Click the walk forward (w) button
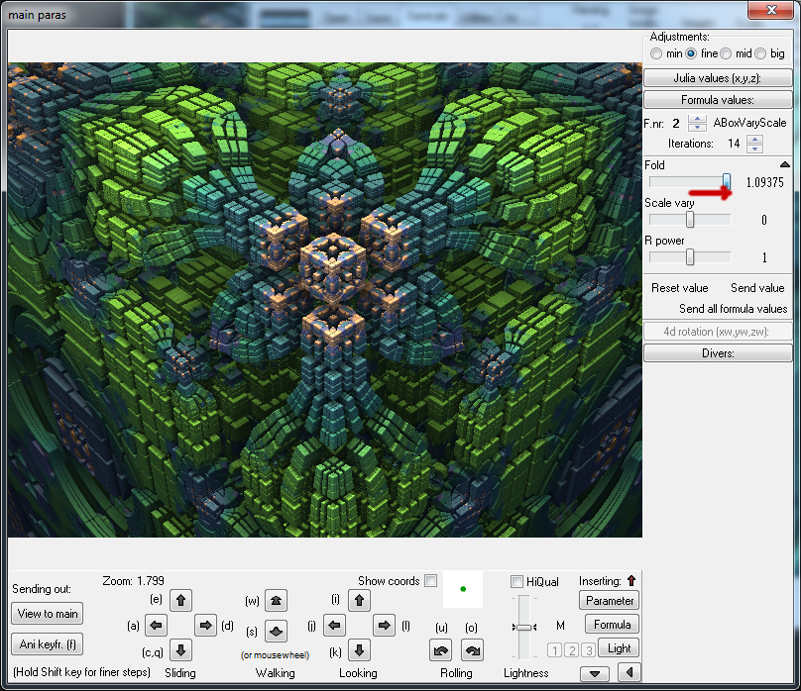 coord(276,600)
